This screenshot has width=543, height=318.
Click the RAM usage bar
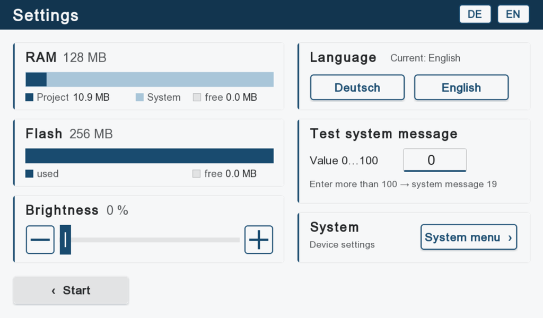pyautogui.click(x=150, y=79)
